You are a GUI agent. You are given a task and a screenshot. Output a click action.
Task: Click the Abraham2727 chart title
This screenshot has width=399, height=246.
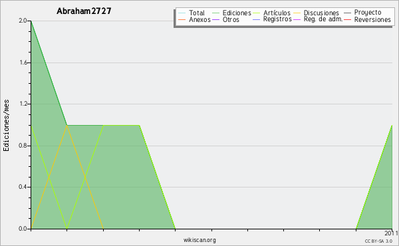tap(84, 11)
